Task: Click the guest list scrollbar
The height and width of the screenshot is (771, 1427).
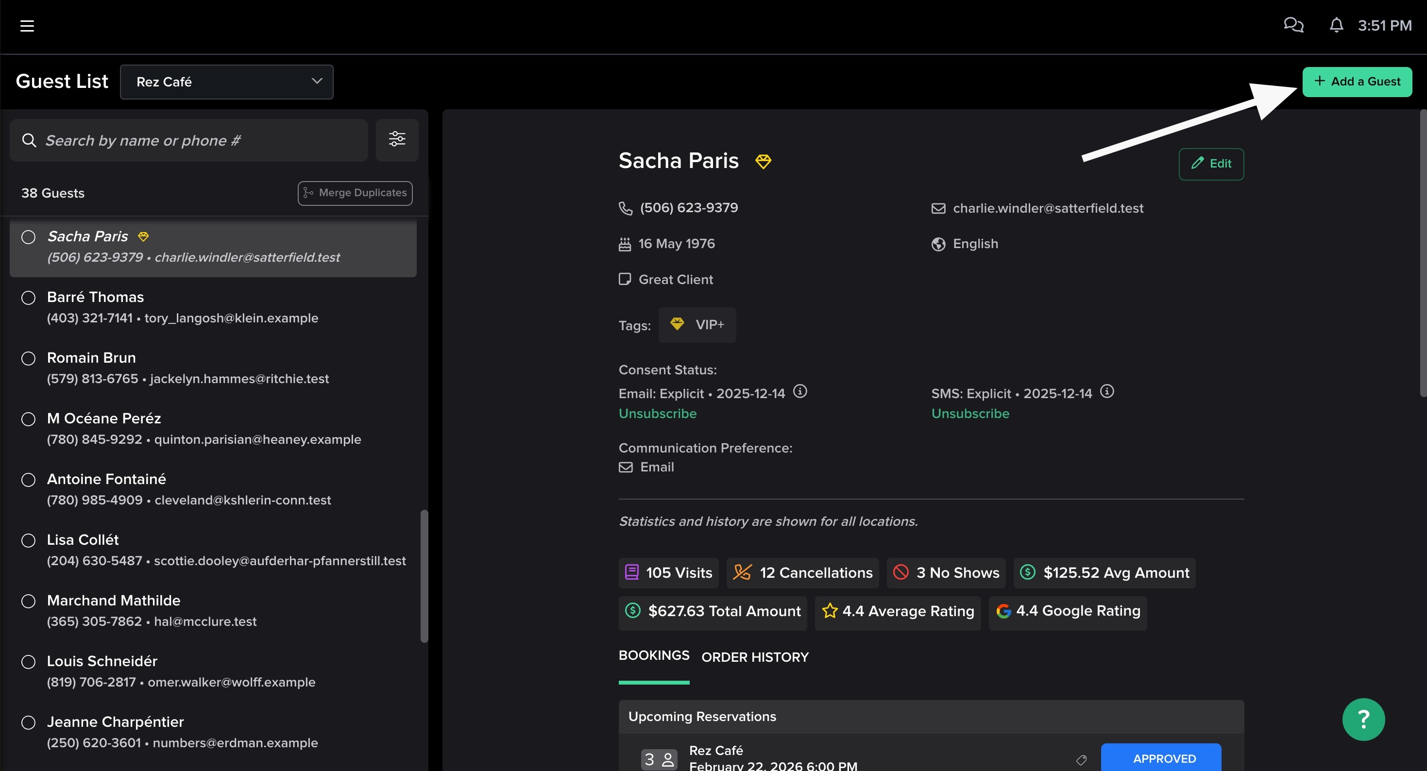Action: coord(425,576)
